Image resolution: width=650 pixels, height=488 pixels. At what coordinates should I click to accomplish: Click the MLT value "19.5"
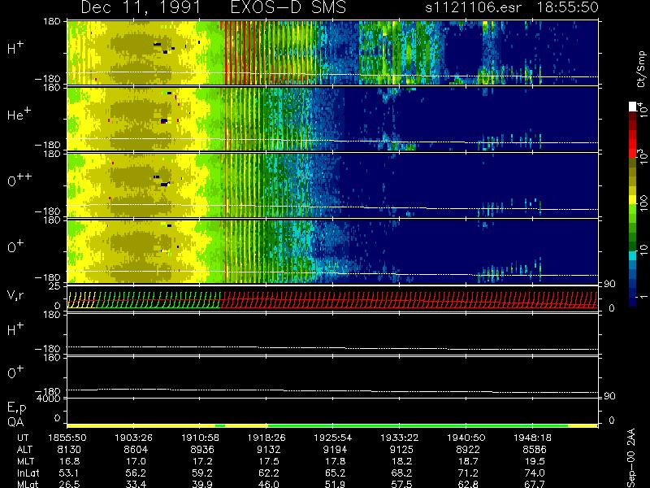535,461
